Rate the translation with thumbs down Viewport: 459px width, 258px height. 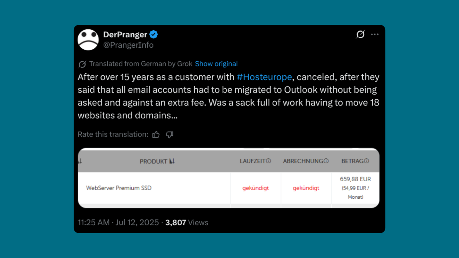tap(170, 134)
